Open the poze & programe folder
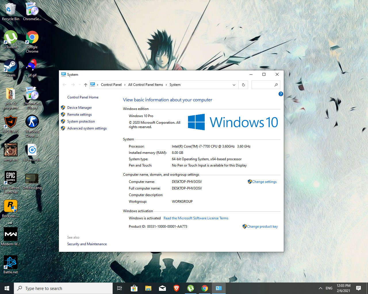This screenshot has width=368, height=294. point(11,98)
